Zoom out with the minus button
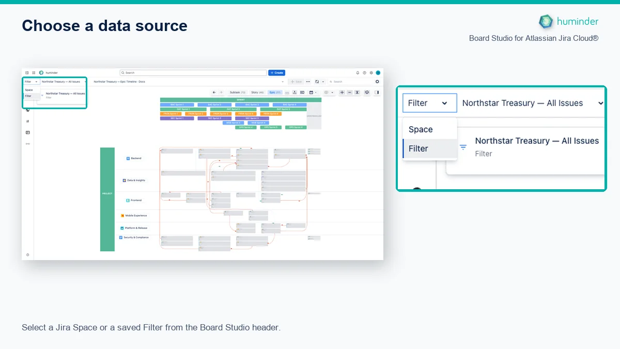This screenshot has width=620, height=349. click(349, 93)
